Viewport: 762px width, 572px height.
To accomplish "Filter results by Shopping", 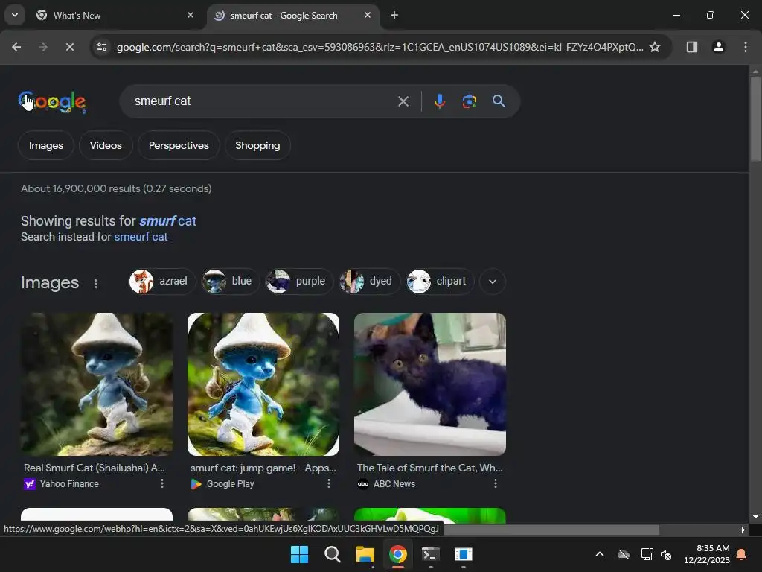I will [x=257, y=145].
